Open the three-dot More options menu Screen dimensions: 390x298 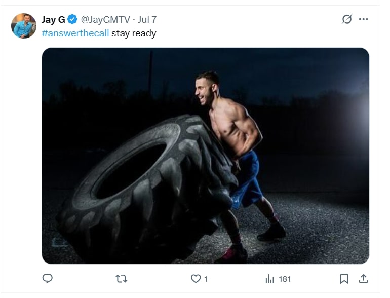(363, 19)
